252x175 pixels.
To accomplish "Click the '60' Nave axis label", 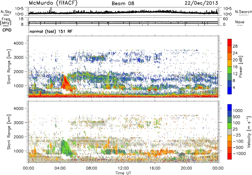I will tap(225, 19).
